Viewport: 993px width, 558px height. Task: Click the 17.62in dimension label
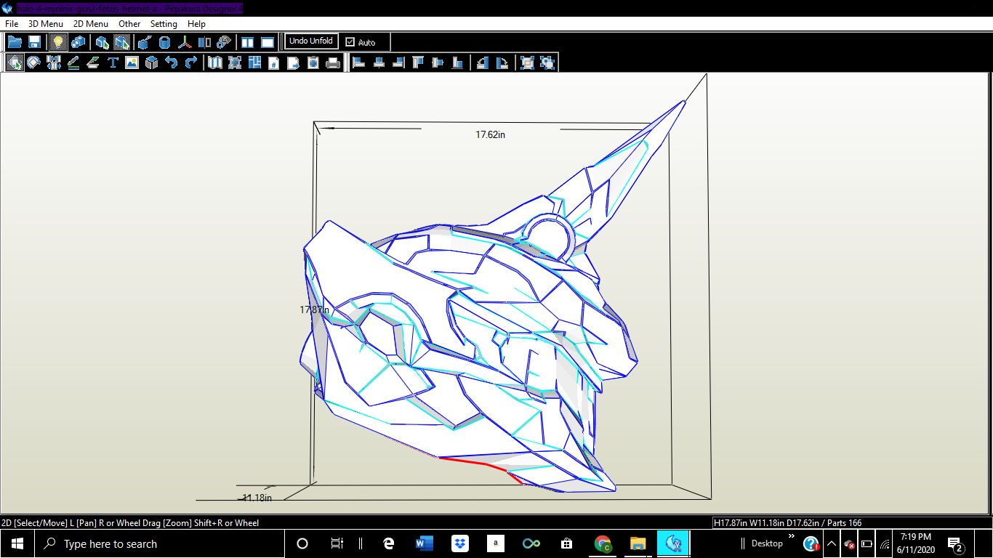coord(491,134)
